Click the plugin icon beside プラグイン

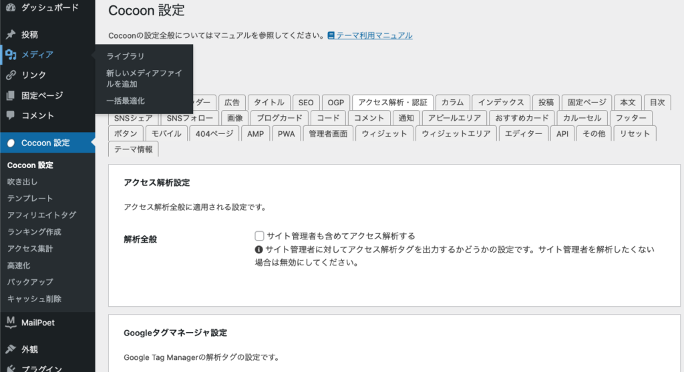[x=11, y=369]
